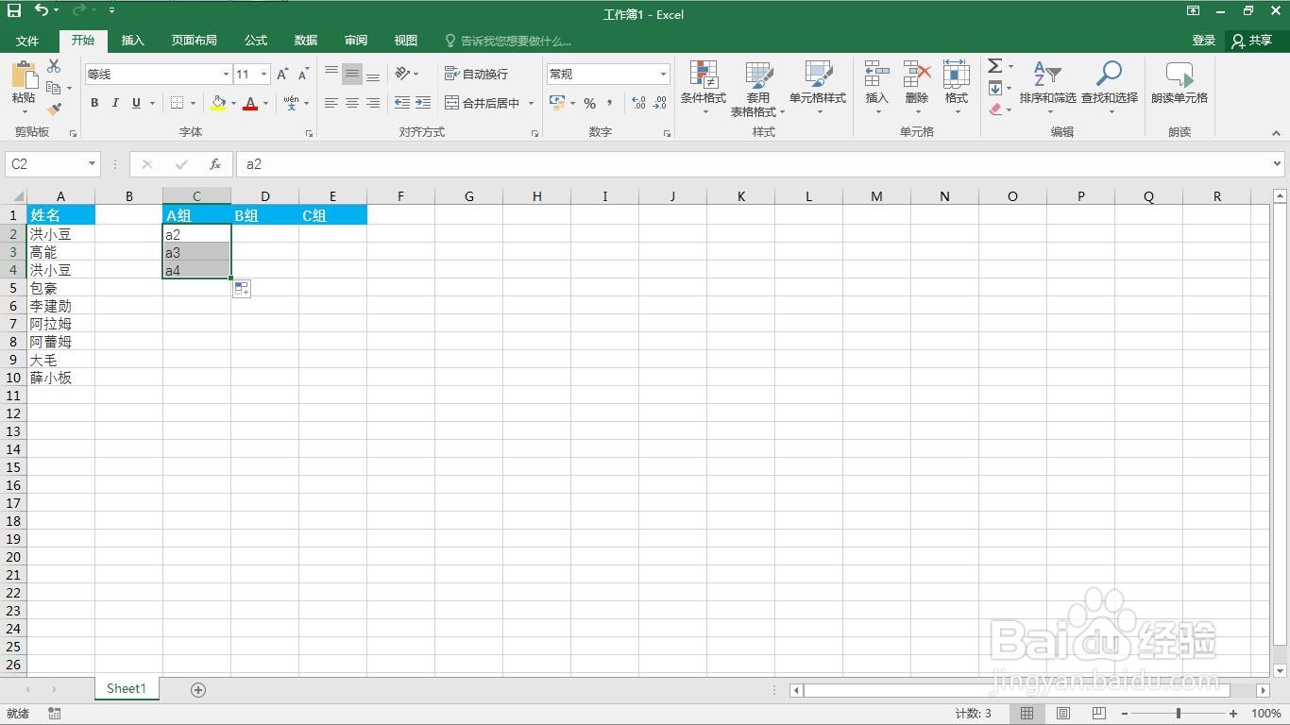The width and height of the screenshot is (1290, 725).
Task: Switch to Normal view in status bar
Action: click(1027, 714)
